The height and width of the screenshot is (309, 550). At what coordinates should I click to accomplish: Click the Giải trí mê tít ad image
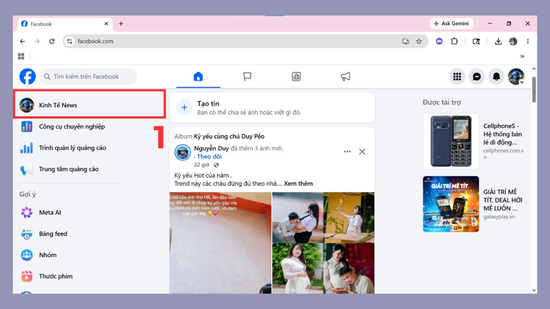[451, 204]
